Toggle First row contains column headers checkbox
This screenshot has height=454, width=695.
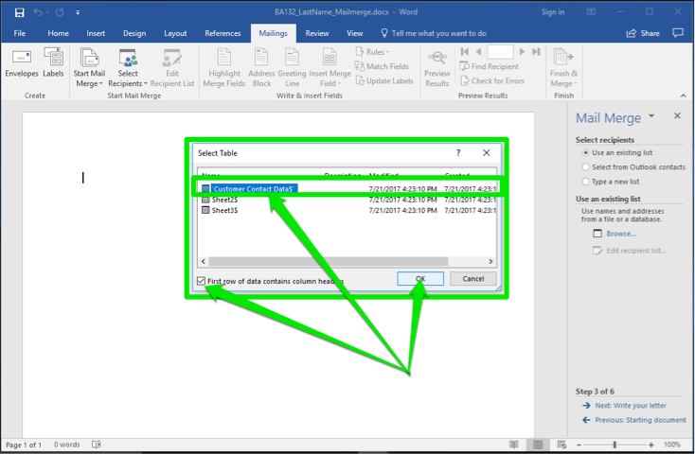(202, 281)
